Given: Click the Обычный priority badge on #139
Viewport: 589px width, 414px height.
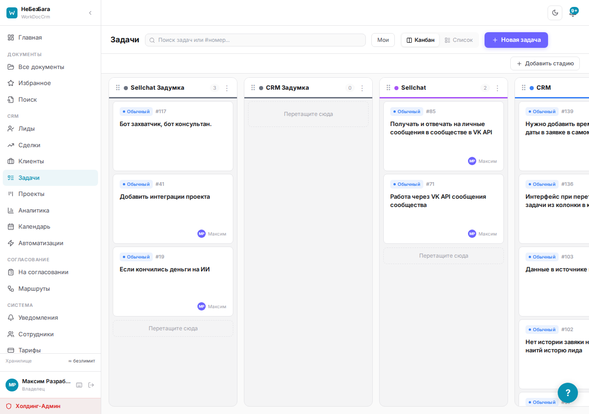Looking at the screenshot, I should point(542,111).
